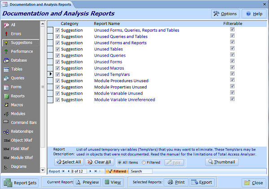Select the Macros category icon
Viewport: 269px width, 189px height.
[x=6, y=105]
